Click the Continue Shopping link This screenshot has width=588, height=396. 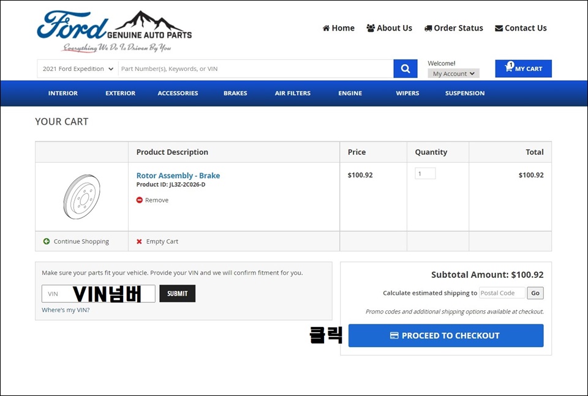(x=81, y=241)
